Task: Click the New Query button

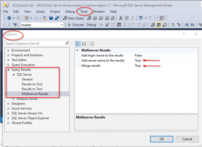Action: (x=74, y=18)
